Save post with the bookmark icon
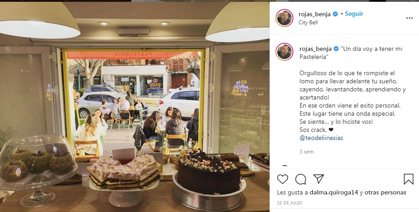This screenshot has width=419, height=212. (408, 179)
